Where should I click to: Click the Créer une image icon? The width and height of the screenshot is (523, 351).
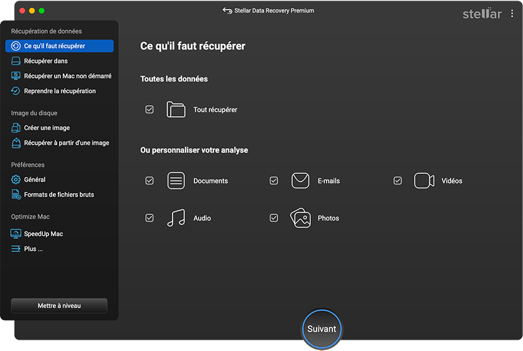pyautogui.click(x=16, y=127)
